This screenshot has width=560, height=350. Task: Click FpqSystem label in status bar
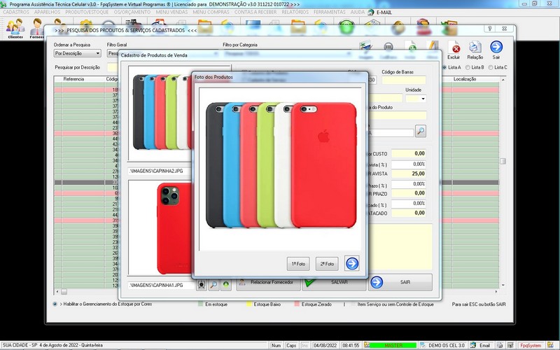531,345
